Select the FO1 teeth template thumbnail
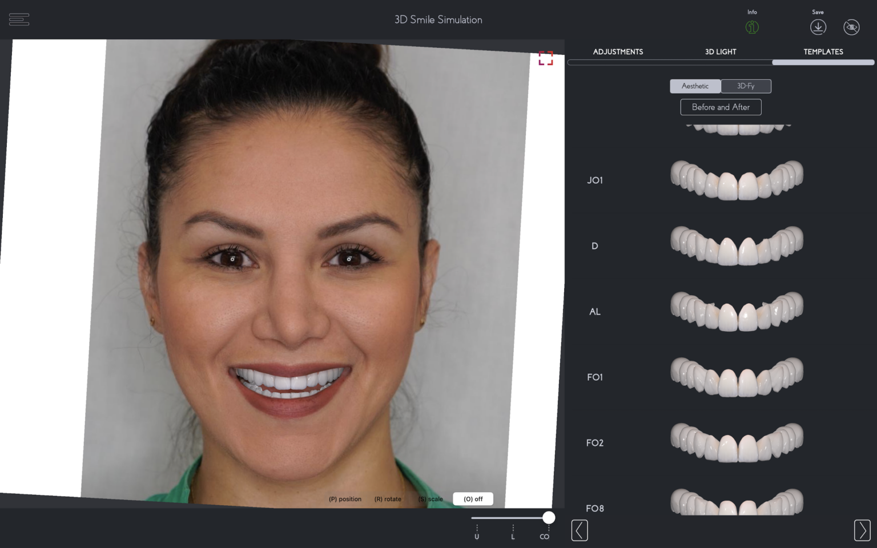The height and width of the screenshot is (548, 877). [x=737, y=377]
